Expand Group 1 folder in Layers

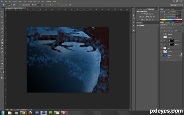[x=164, y=34]
